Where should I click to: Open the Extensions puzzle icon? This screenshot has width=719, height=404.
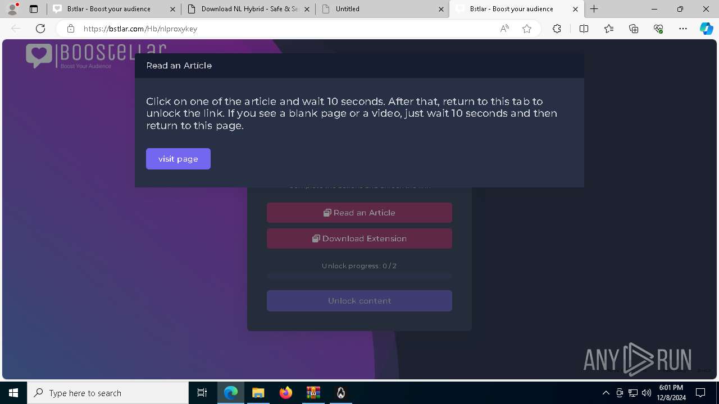coord(557,29)
